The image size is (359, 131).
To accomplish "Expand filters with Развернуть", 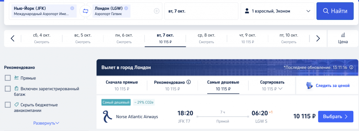I will pyautogui.click(x=46, y=123).
